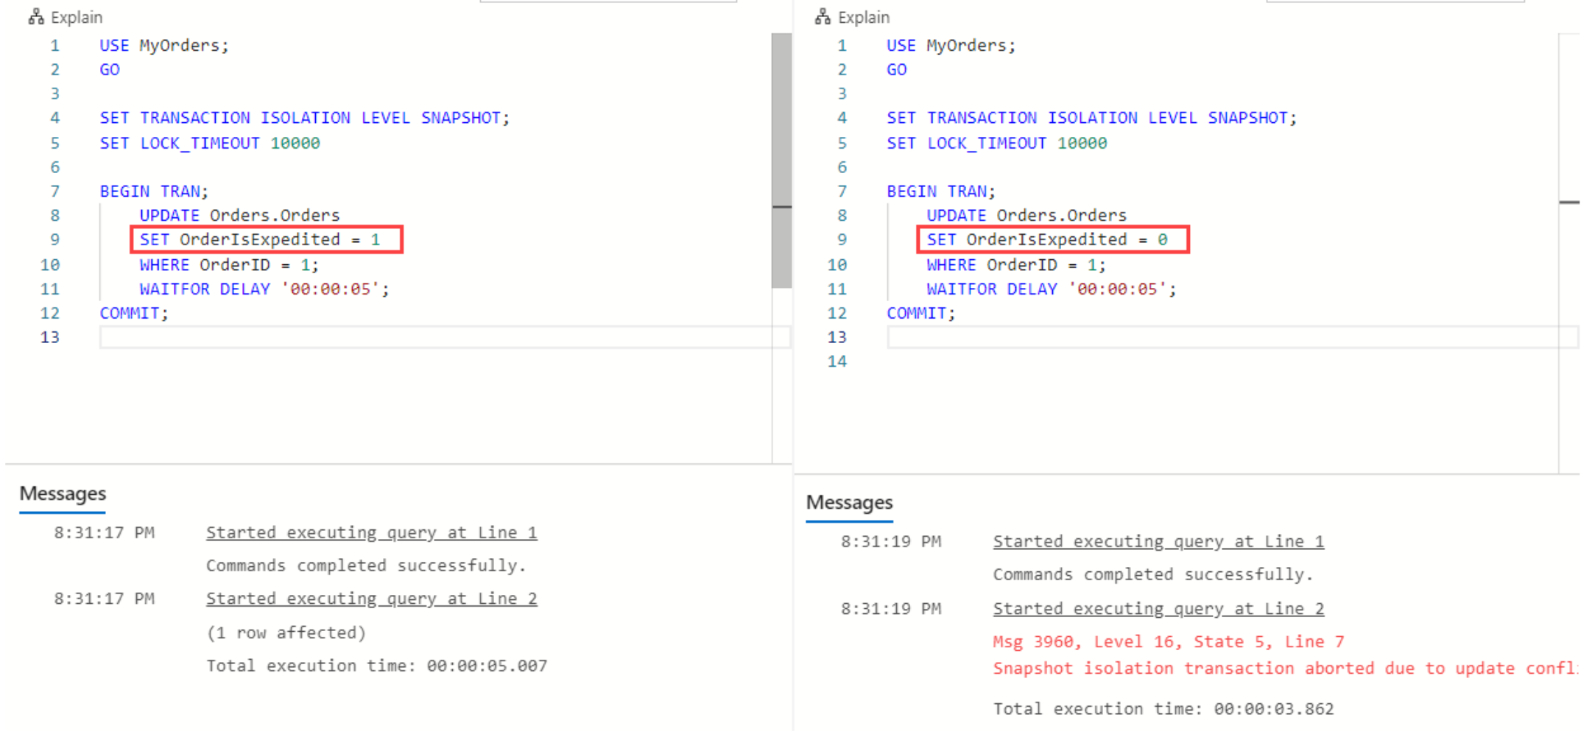This screenshot has width=1581, height=740.
Task: Click 'UPDATE Orders.Orders' in the left editor
Action: pyautogui.click(x=239, y=216)
